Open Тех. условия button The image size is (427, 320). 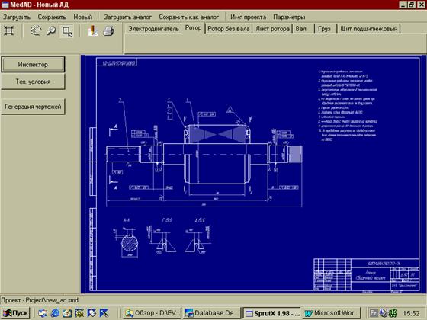point(33,82)
